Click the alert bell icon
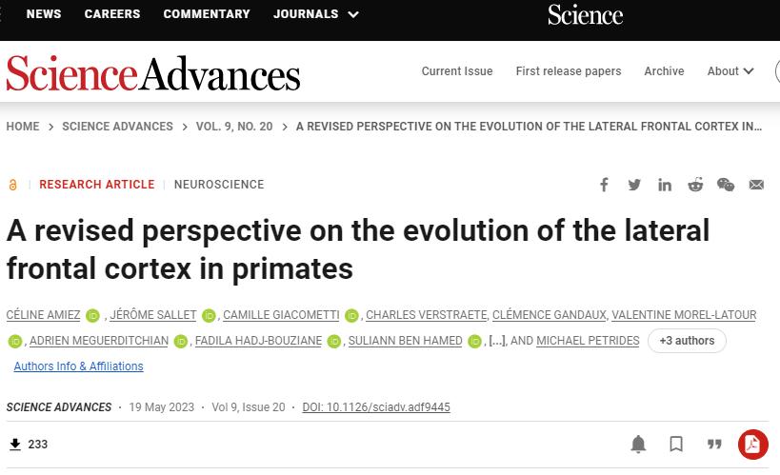780x475 pixels. click(x=639, y=445)
